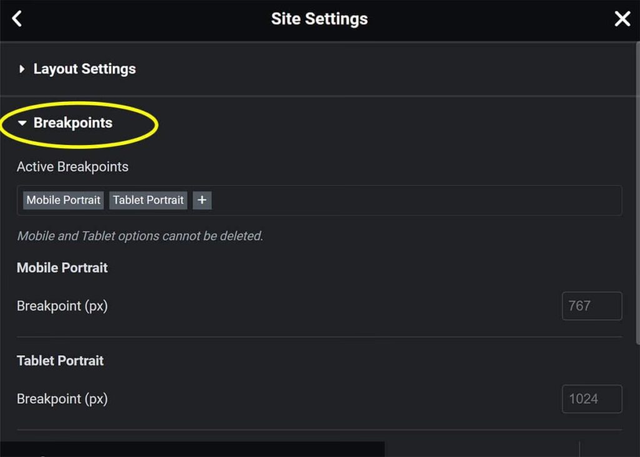Click the note about Mobile and Tablet options

click(140, 236)
